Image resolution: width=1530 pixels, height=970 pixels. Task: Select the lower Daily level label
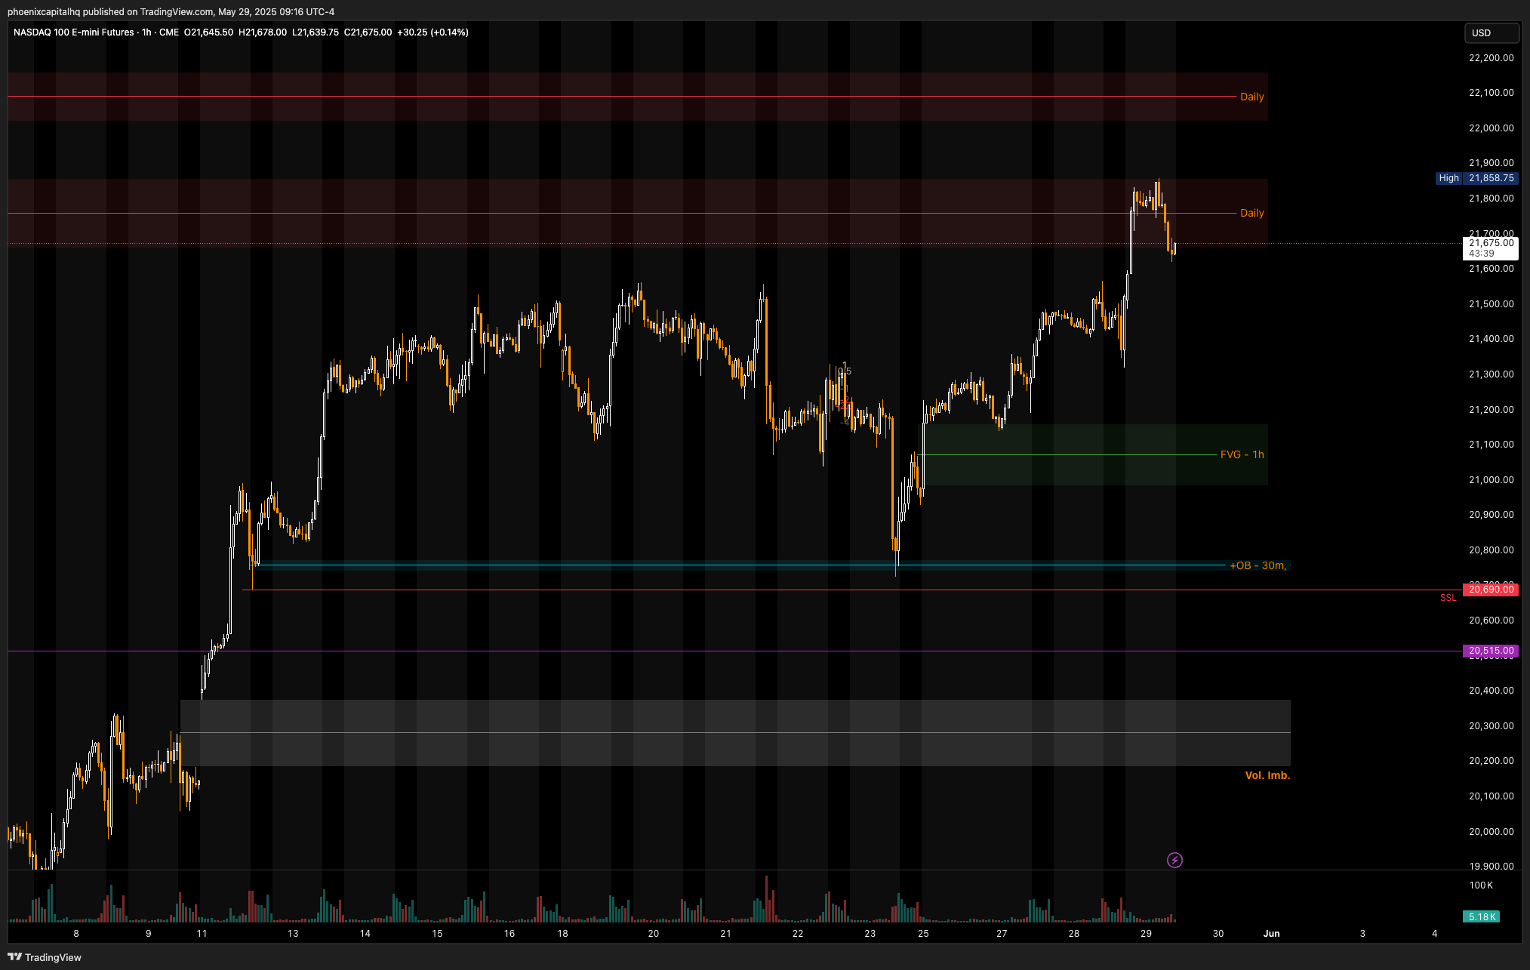tap(1251, 213)
